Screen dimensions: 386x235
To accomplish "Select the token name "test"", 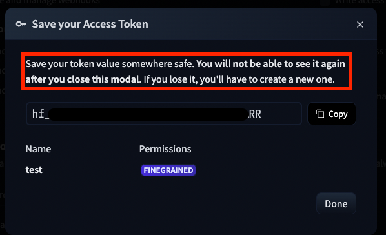I will point(34,170).
